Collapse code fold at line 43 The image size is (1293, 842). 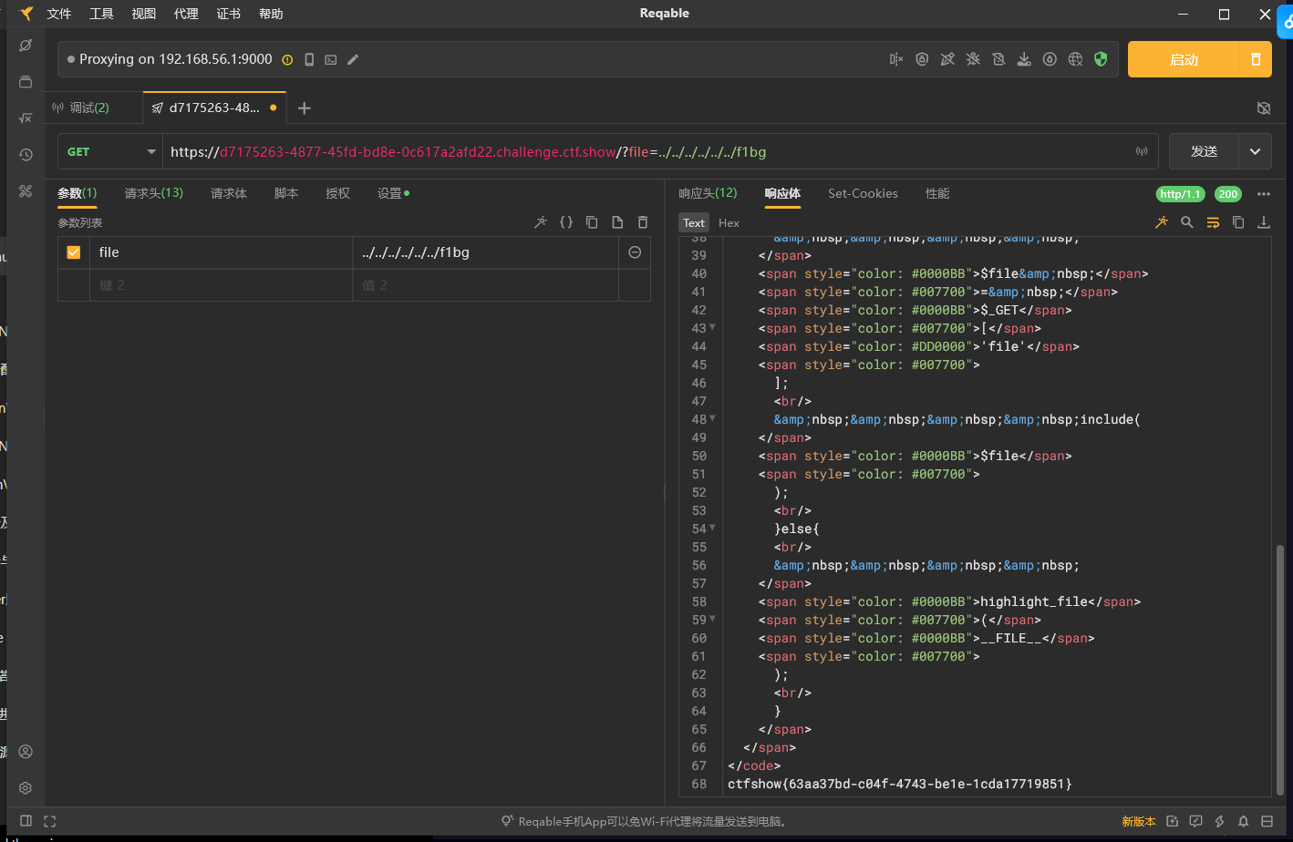click(712, 327)
